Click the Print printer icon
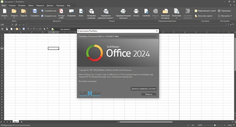Screen dimensions: 236x127 pos(136,11)
